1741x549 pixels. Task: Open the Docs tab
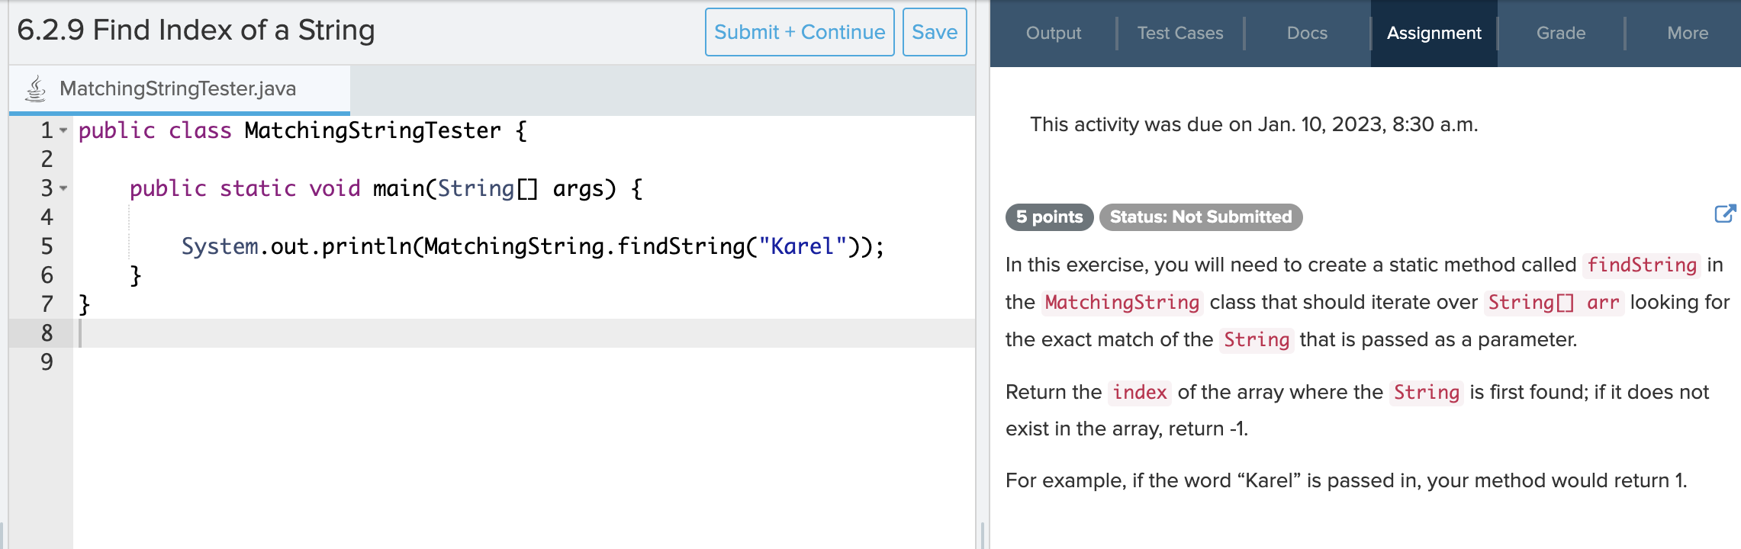1307,33
